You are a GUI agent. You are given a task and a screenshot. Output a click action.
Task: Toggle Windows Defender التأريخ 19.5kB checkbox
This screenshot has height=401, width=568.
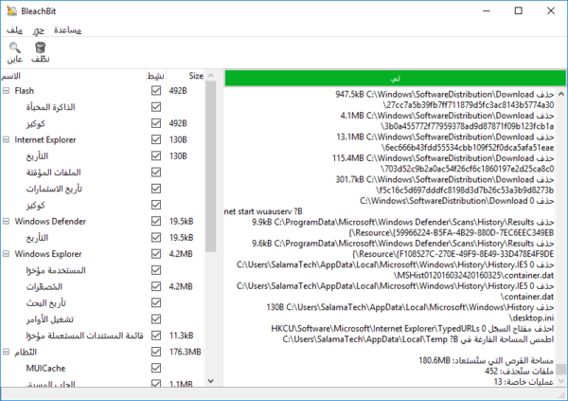click(x=156, y=237)
